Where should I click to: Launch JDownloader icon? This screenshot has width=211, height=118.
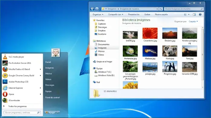(5, 100)
